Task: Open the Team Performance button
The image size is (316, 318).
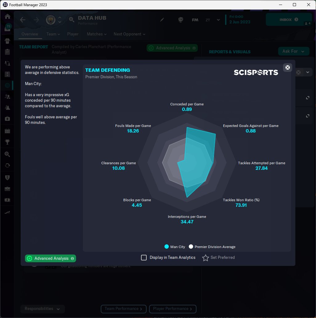Action: pos(124,309)
